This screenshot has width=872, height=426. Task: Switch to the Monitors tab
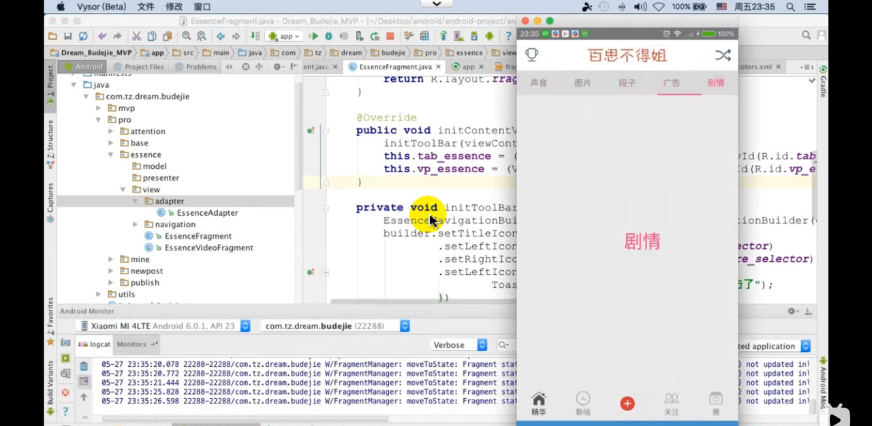132,344
